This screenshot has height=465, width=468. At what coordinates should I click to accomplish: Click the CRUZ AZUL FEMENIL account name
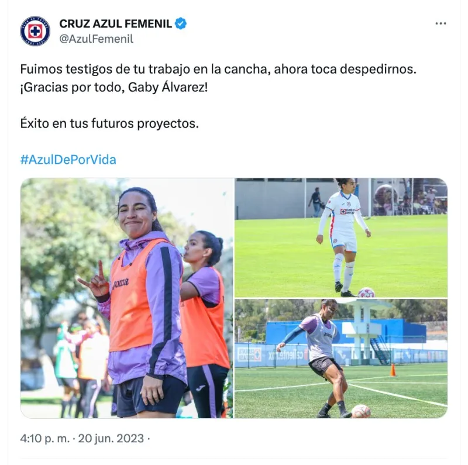click(x=115, y=23)
